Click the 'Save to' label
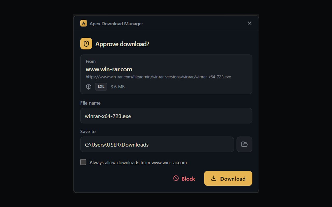This screenshot has width=332, height=207. (88, 131)
